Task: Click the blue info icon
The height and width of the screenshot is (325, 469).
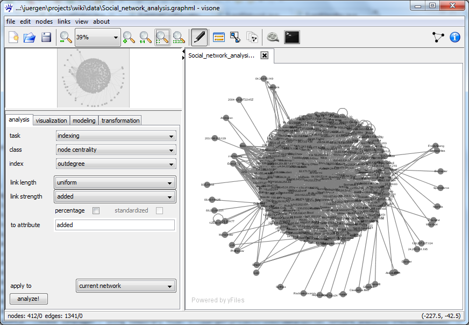Action: [x=455, y=37]
